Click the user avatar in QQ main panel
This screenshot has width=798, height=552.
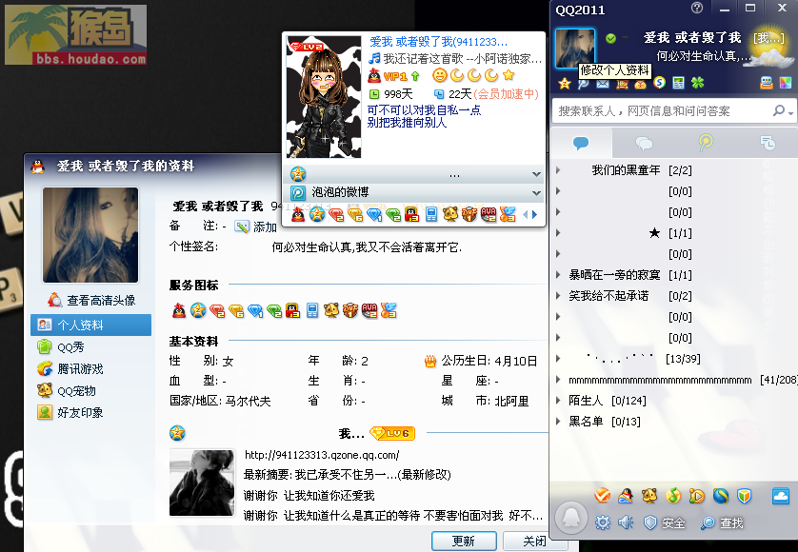click(575, 49)
